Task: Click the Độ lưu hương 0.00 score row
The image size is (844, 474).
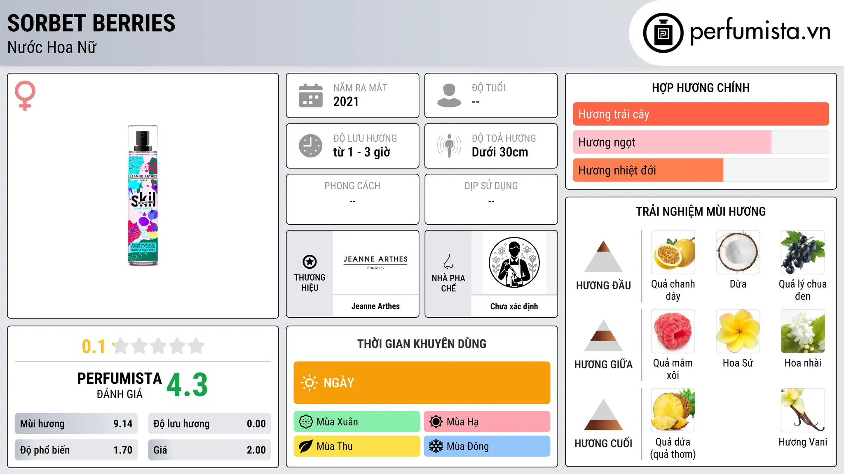Action: (x=209, y=424)
